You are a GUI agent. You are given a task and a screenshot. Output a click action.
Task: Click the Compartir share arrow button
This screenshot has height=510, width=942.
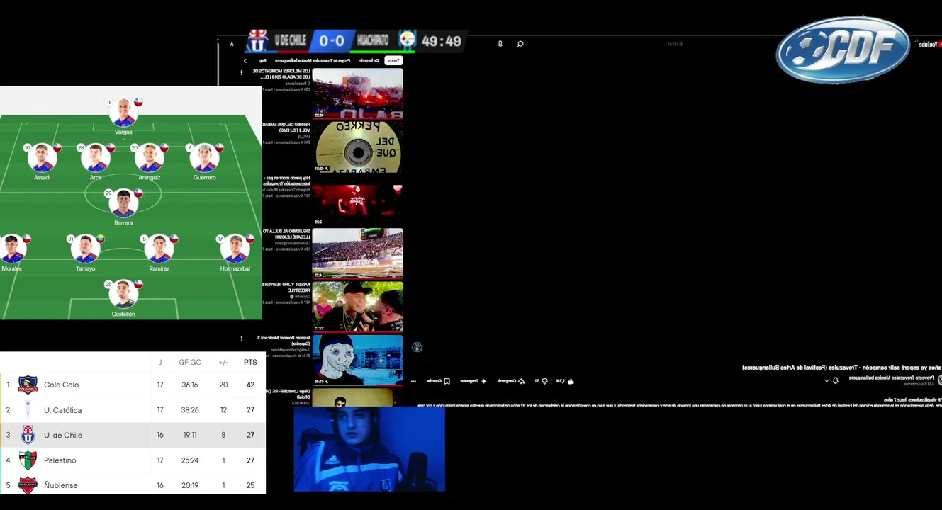(510, 381)
